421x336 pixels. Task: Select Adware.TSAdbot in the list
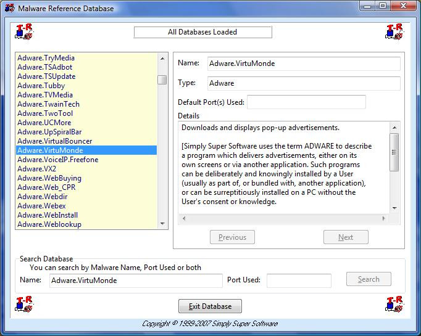point(86,67)
